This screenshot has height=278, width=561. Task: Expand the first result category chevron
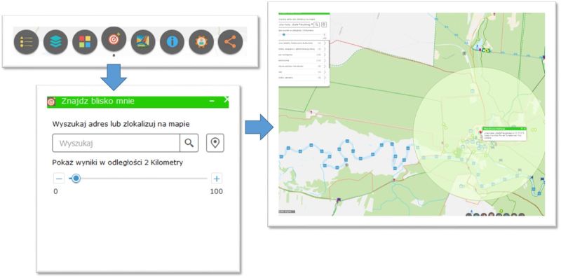point(325,43)
